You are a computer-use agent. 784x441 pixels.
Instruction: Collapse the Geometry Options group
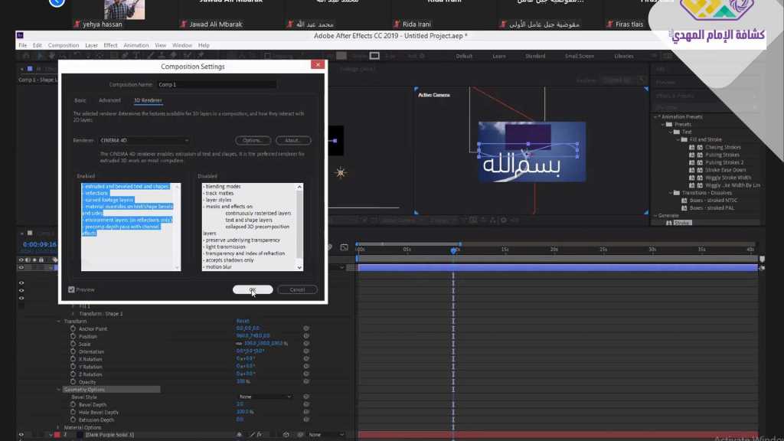tap(58, 389)
